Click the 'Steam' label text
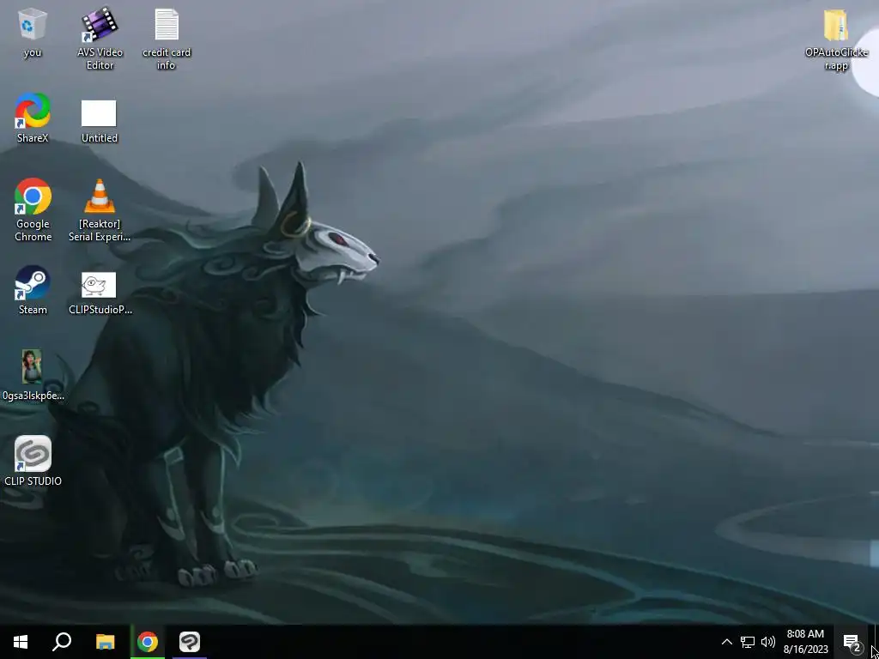This screenshot has width=879, height=659. coord(33,309)
